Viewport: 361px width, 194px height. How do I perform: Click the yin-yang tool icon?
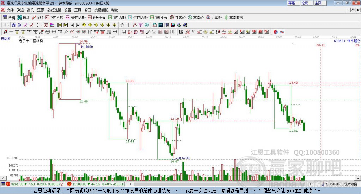click(276, 32)
